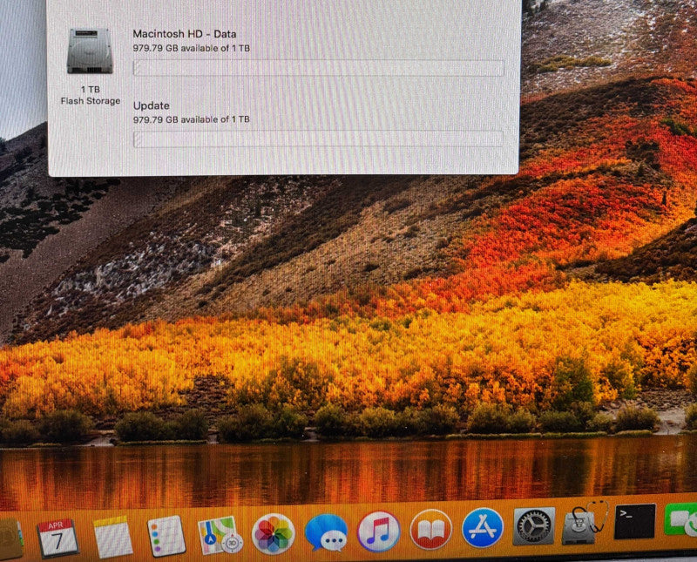Image resolution: width=697 pixels, height=562 pixels.
Task: Launch the Photos app from the dock
Action: tap(273, 534)
